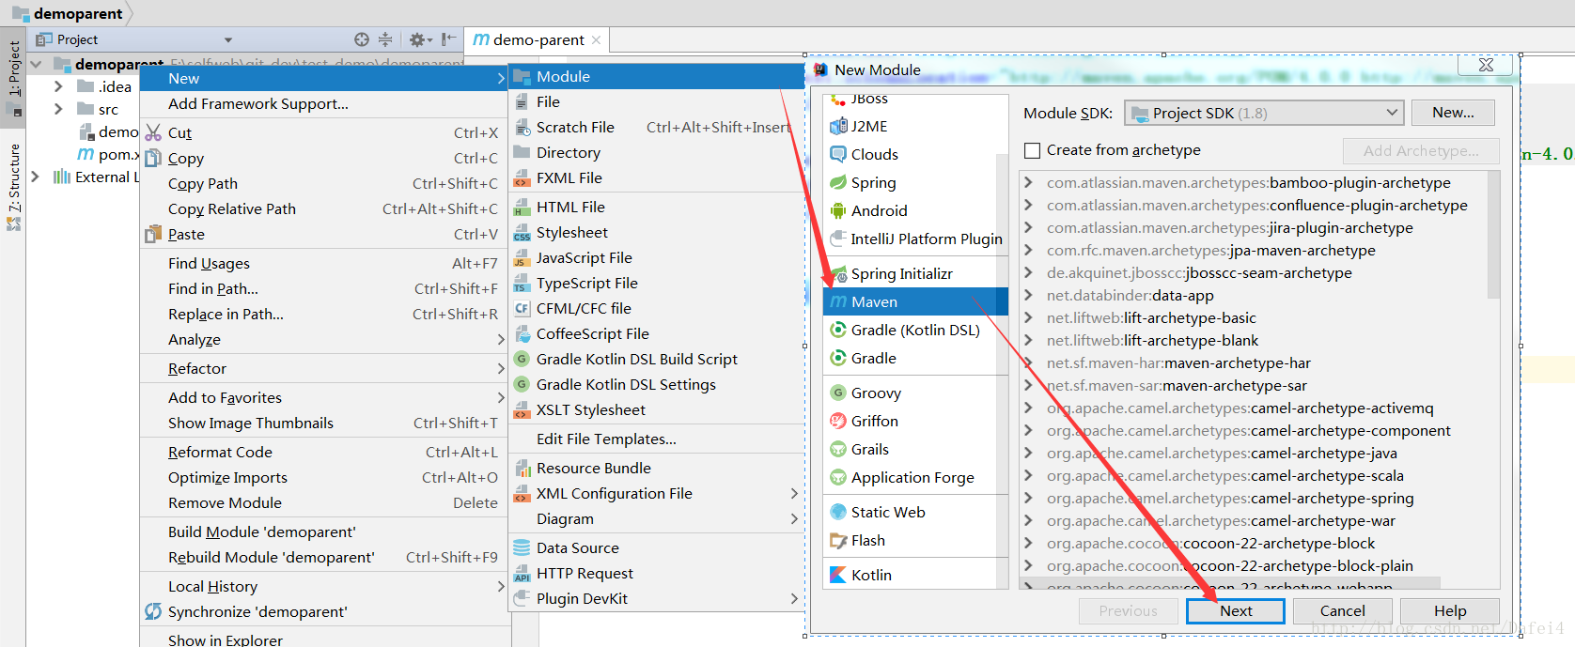The height and width of the screenshot is (647, 1575).
Task: Click the collapse all icon in Project panel
Action: tap(385, 39)
